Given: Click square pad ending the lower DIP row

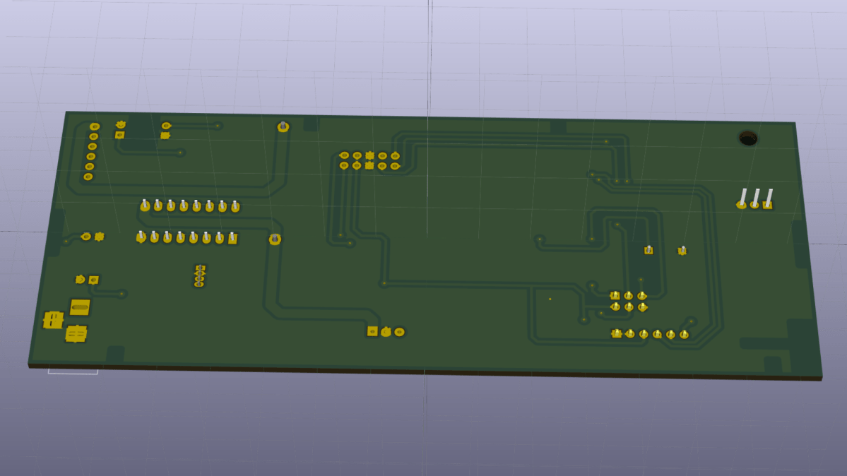Looking at the screenshot, I should tap(232, 239).
